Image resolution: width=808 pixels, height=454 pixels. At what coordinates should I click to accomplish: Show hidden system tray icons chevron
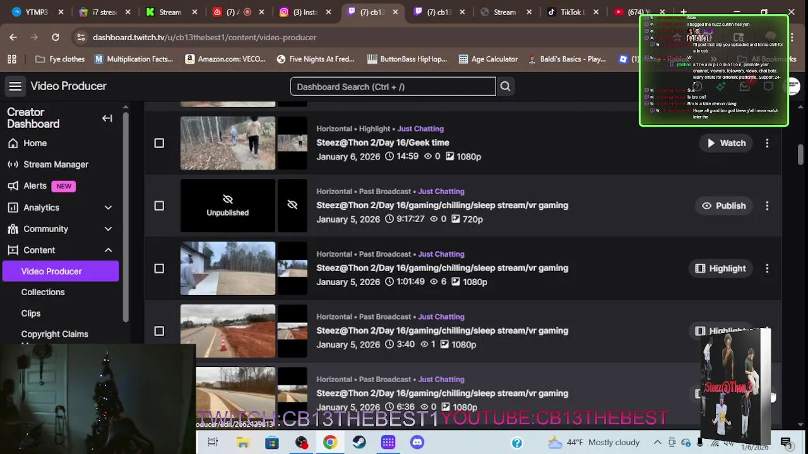(x=657, y=443)
